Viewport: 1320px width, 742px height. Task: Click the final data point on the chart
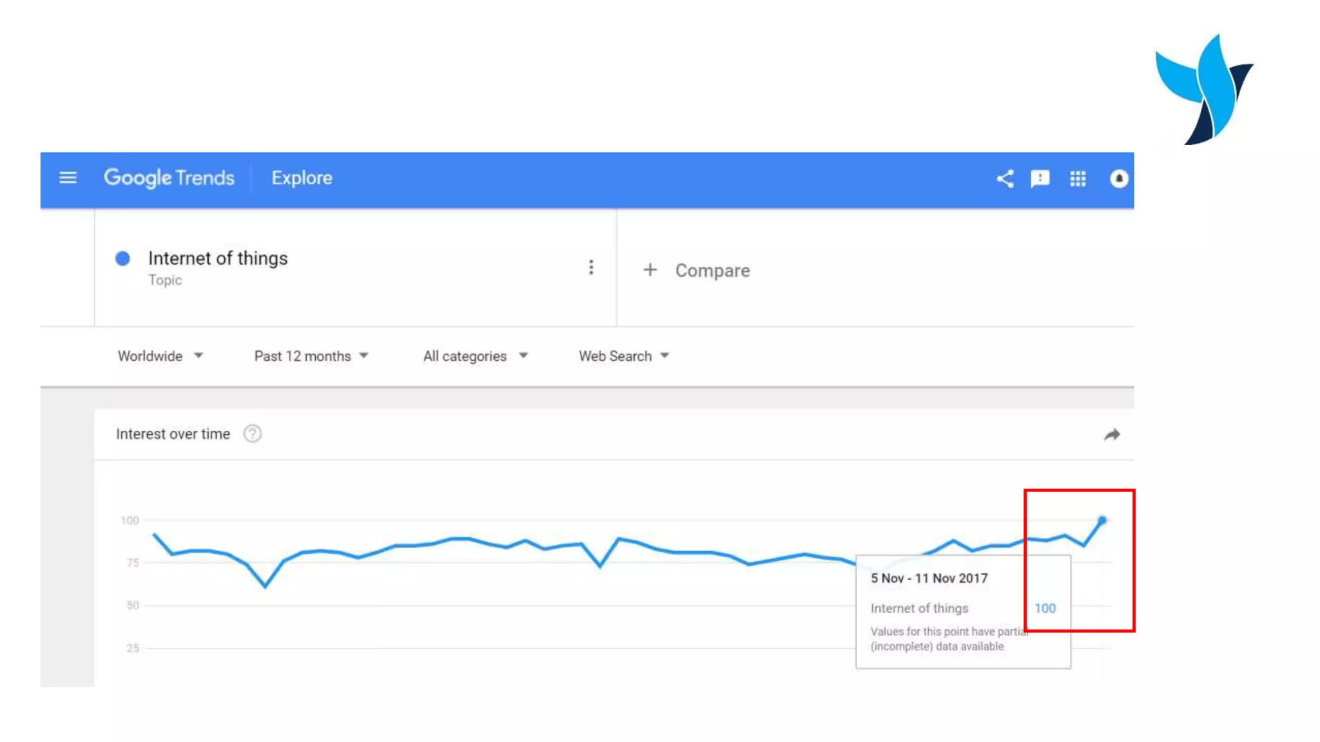[x=1102, y=520]
